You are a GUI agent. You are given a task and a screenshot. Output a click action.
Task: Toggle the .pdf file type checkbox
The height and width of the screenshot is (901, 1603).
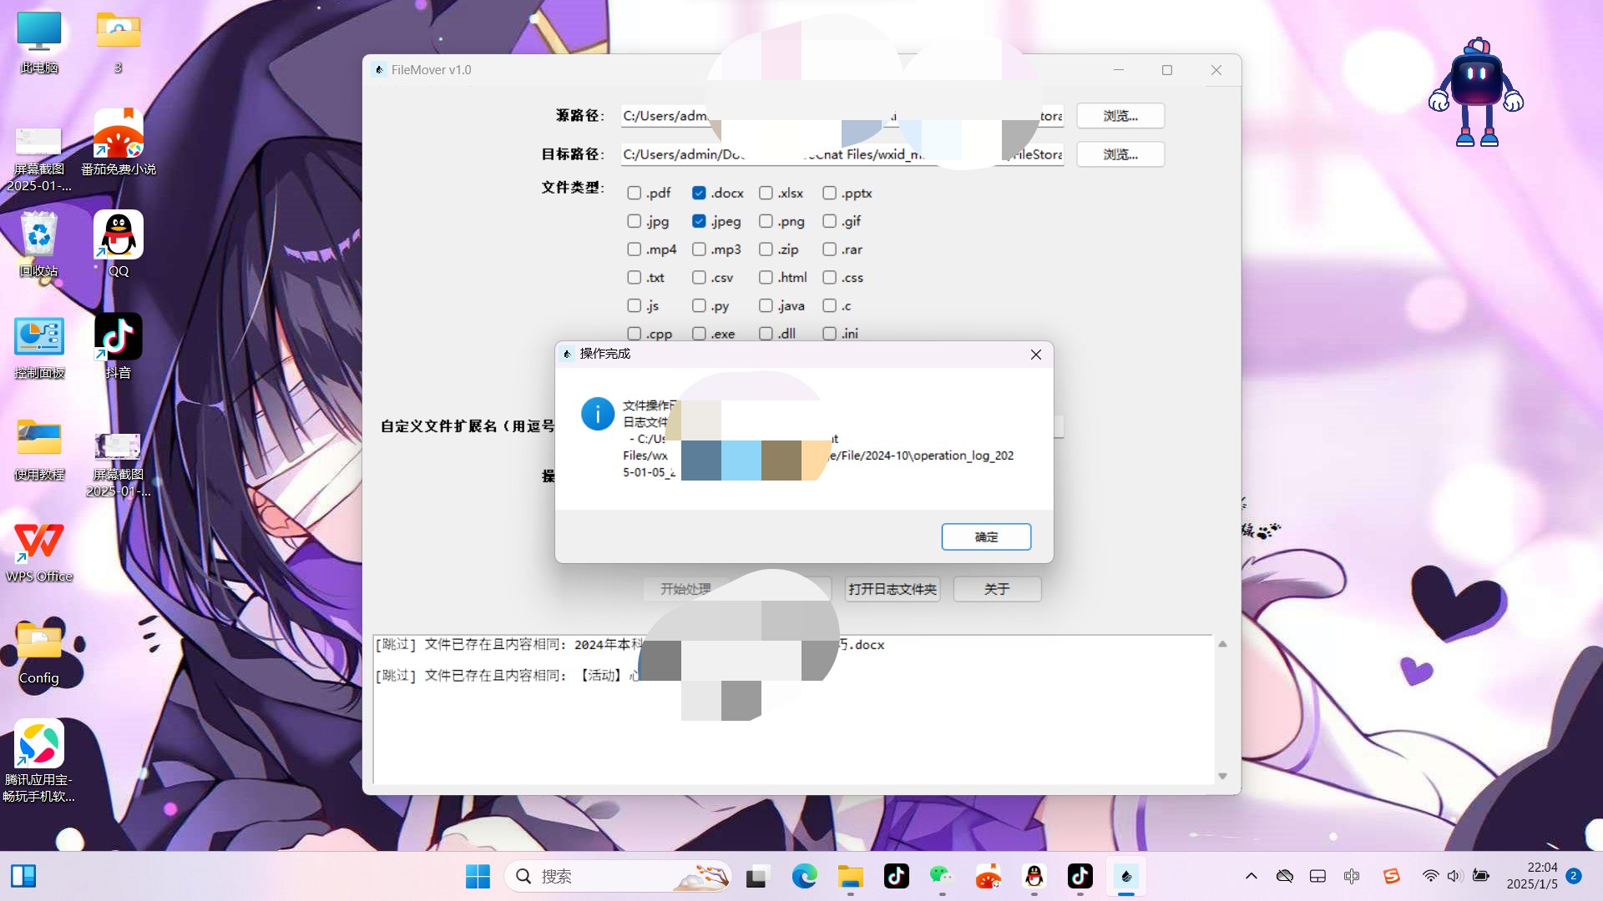635,193
